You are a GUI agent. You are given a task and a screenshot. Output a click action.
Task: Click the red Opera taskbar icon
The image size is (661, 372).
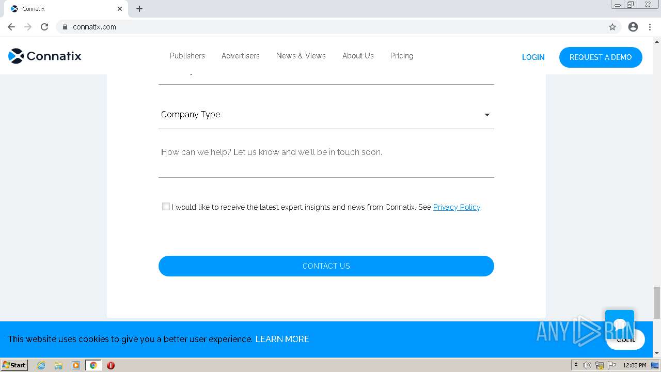point(111,365)
